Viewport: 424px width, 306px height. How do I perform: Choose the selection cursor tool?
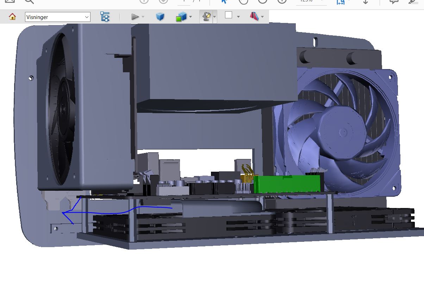point(224,1)
